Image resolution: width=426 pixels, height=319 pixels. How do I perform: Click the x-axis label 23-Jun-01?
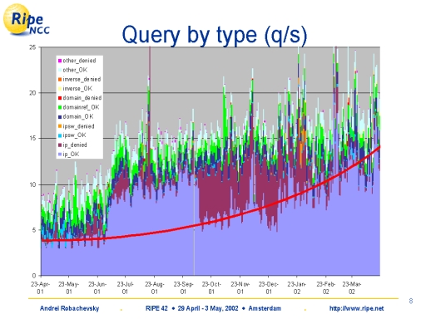click(x=97, y=288)
